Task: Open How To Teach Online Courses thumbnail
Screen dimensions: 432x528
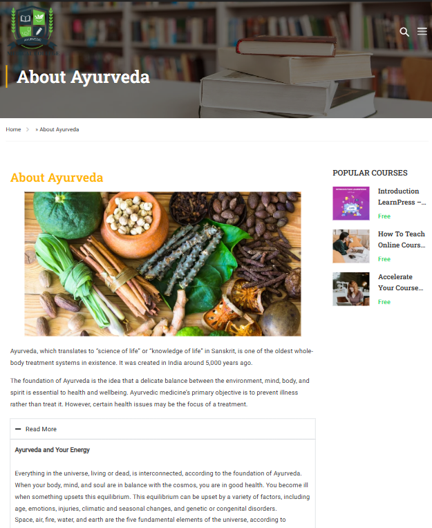Action: pos(351,246)
